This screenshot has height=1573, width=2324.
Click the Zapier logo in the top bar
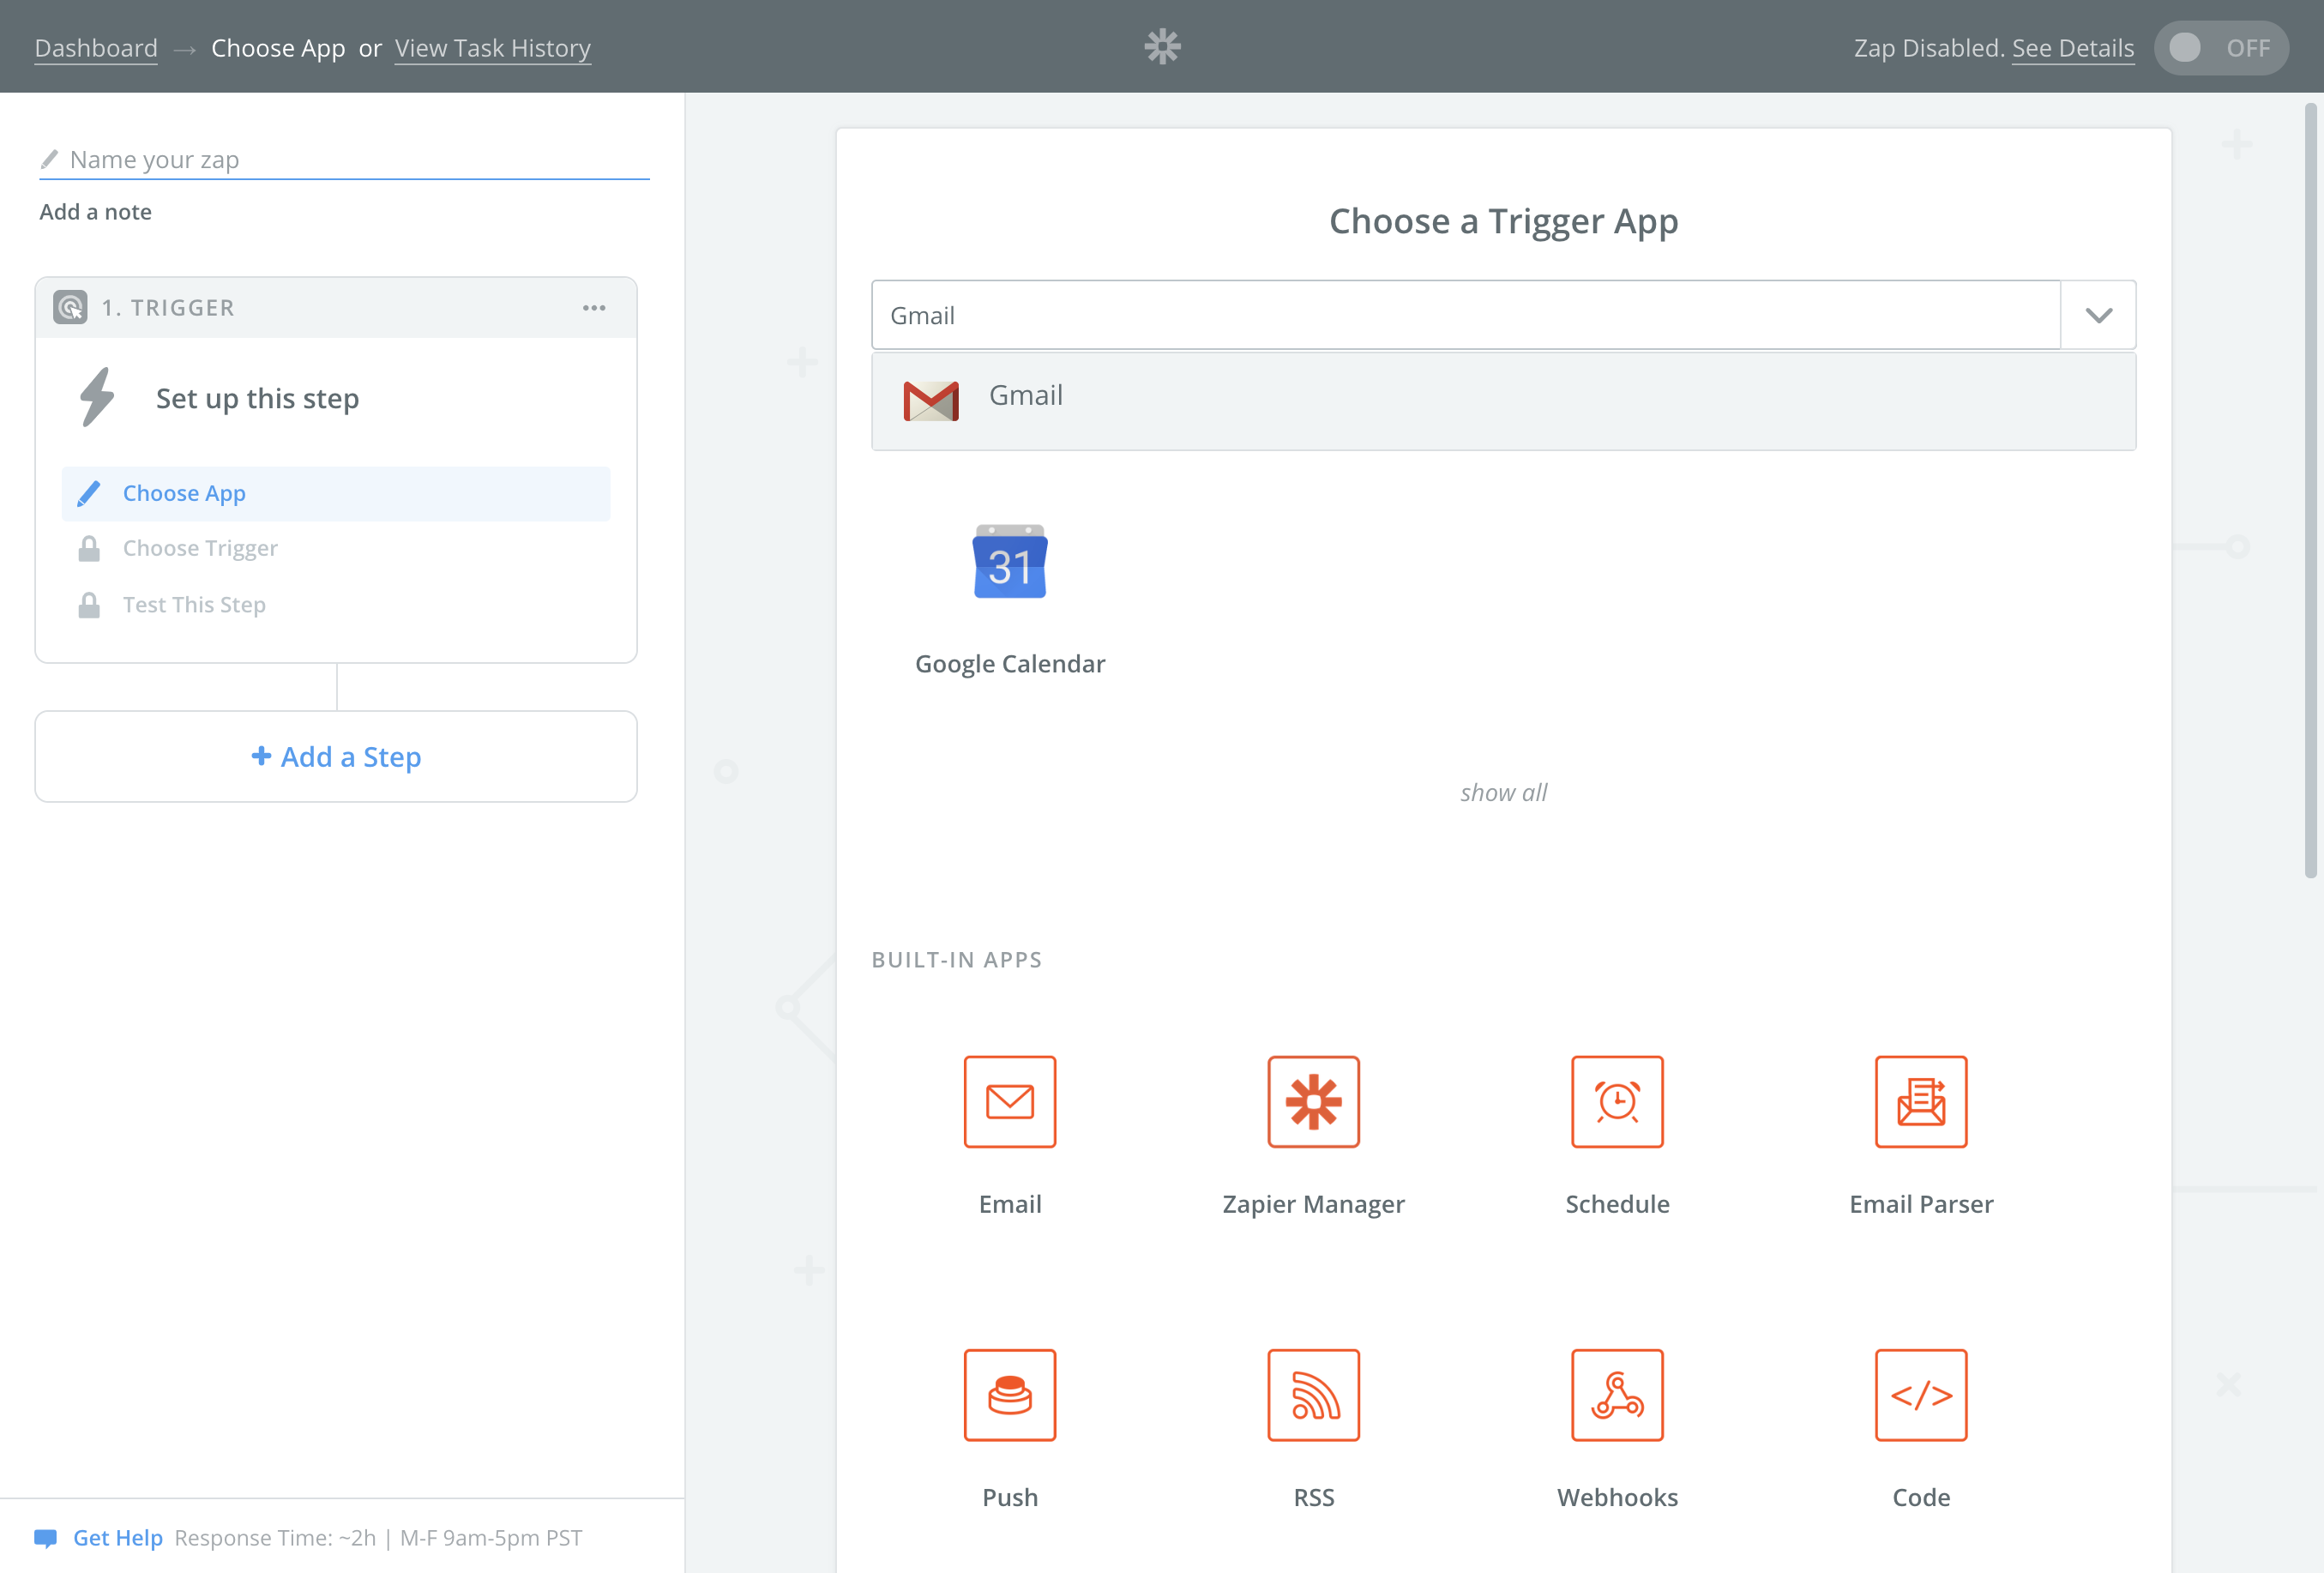click(1162, 46)
